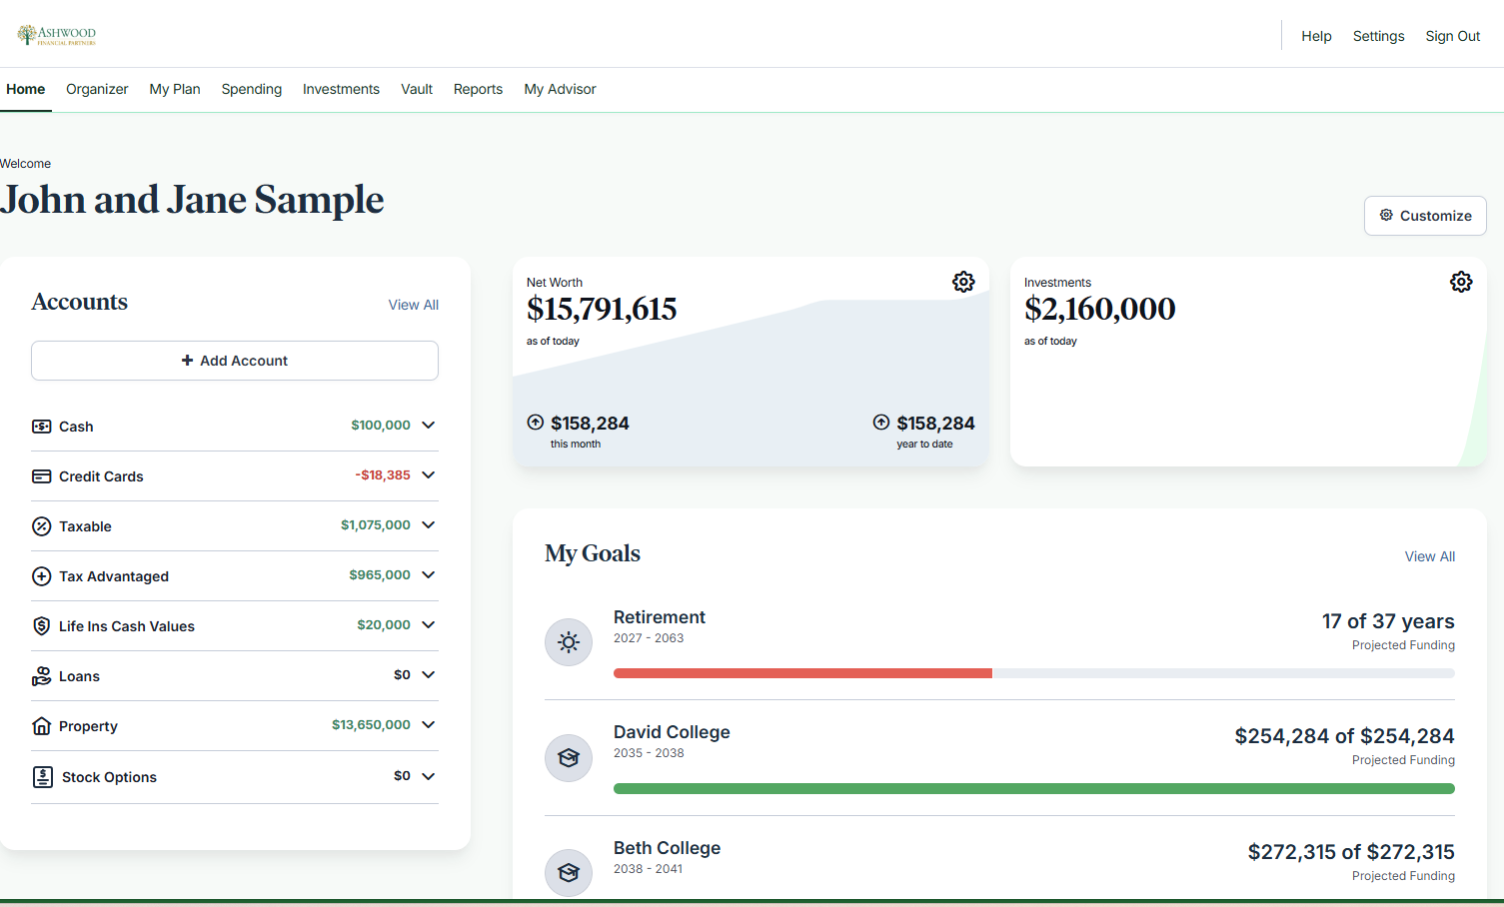Click the Property home icon
The width and height of the screenshot is (1504, 907).
pyautogui.click(x=41, y=726)
